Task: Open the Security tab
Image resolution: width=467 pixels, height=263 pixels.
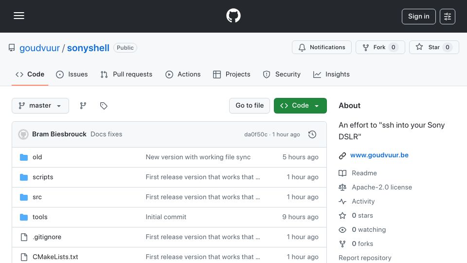Action: [282, 74]
